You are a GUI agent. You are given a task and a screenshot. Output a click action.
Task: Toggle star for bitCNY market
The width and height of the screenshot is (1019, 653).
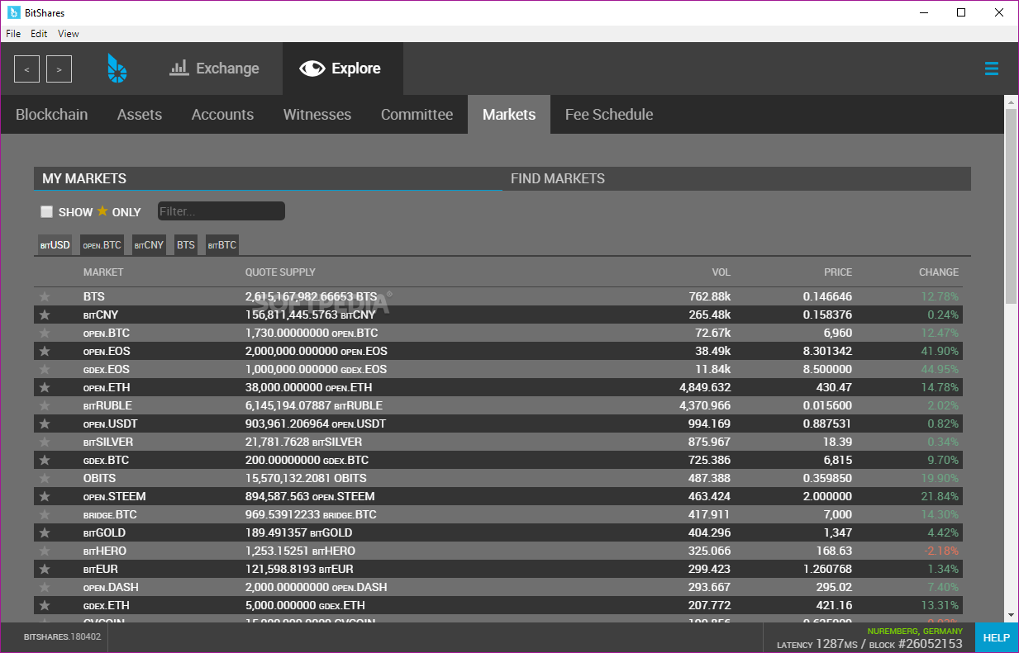coord(45,315)
